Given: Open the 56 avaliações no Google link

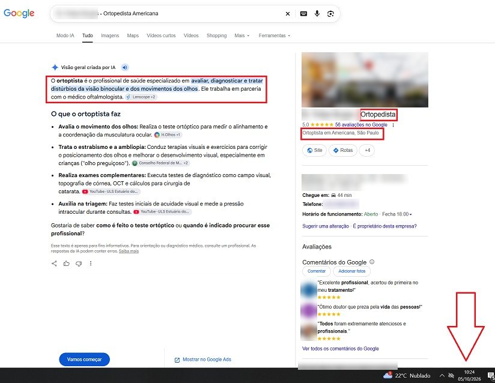Looking at the screenshot, I should coord(361,125).
